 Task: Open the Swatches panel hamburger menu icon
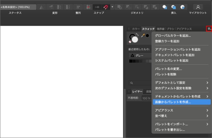tap(209, 29)
